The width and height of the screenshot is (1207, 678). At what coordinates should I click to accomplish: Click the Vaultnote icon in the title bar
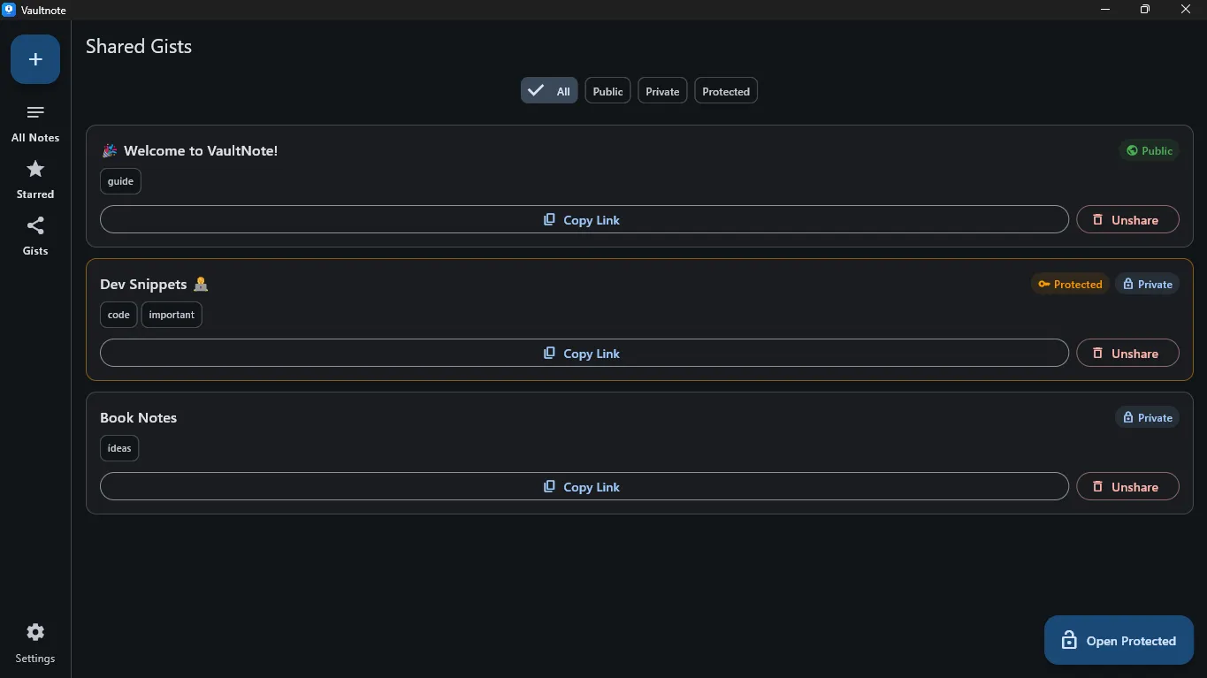tap(8, 10)
